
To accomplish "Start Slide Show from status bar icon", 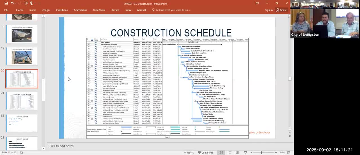I will [246, 152].
